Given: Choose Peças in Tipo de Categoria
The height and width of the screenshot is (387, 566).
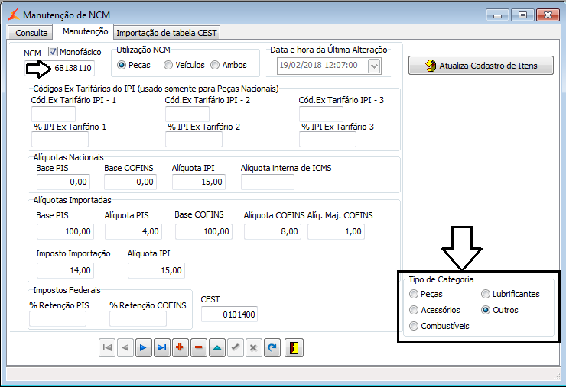Looking at the screenshot, I should (414, 294).
